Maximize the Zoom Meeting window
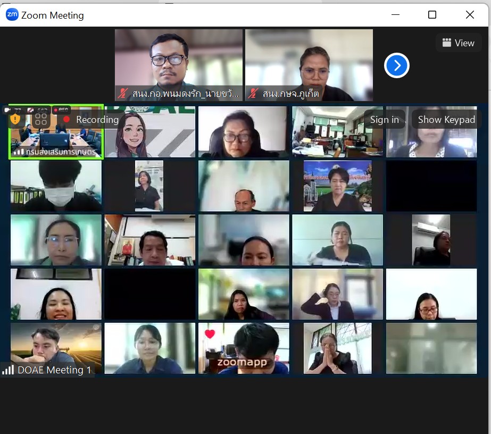The image size is (491, 434). coord(432,15)
